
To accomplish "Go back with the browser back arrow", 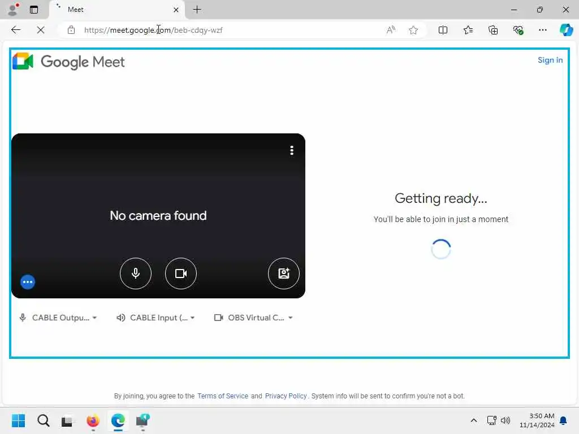I will tap(16, 30).
